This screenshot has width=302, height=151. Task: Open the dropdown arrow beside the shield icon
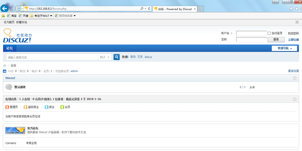click(22, 9)
